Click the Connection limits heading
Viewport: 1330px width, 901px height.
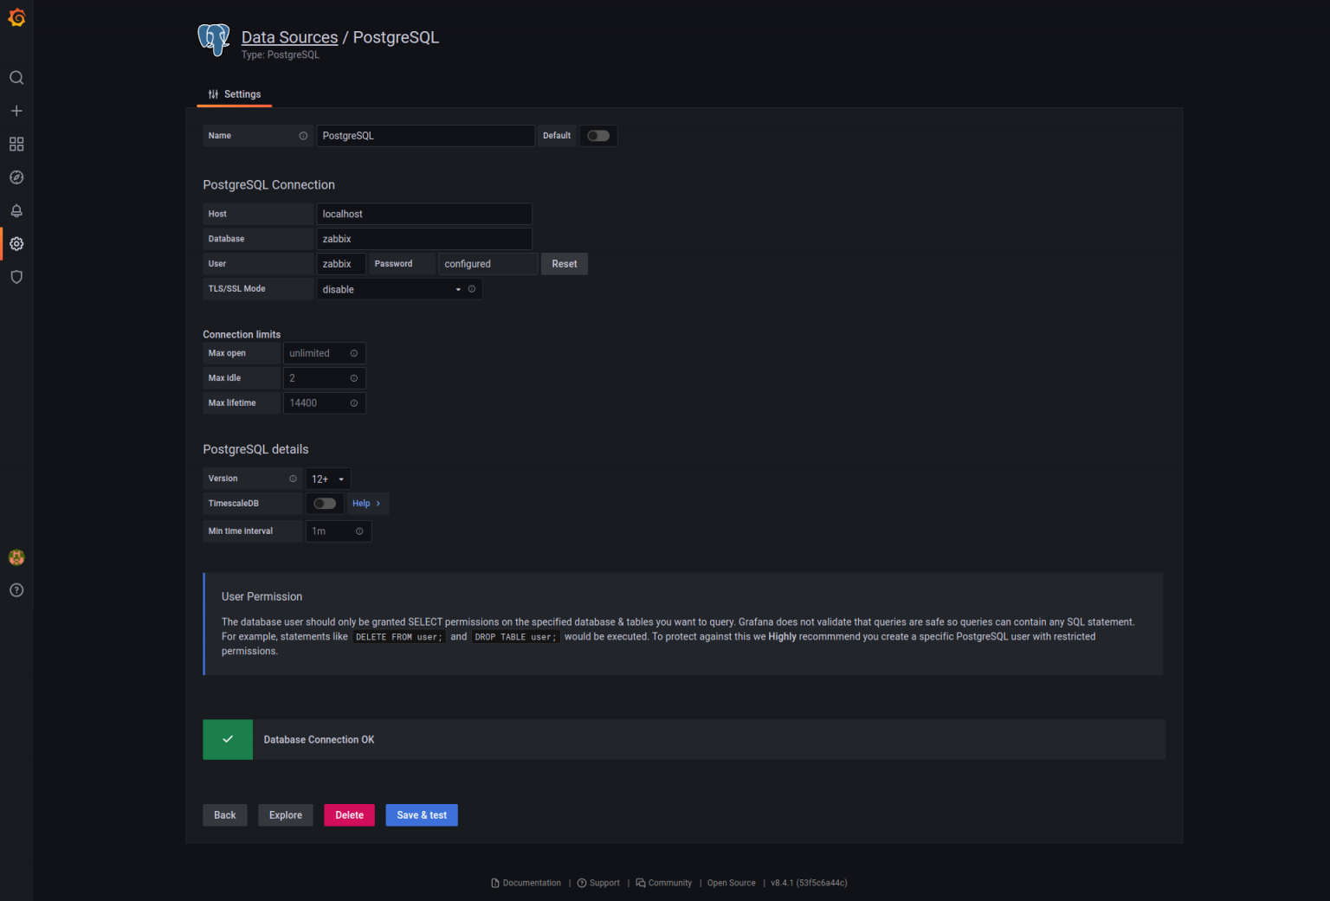click(242, 334)
